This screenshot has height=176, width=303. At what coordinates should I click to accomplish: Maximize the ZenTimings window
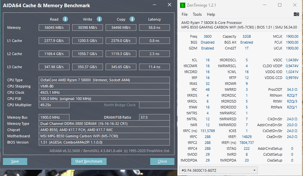[x=280, y=5]
